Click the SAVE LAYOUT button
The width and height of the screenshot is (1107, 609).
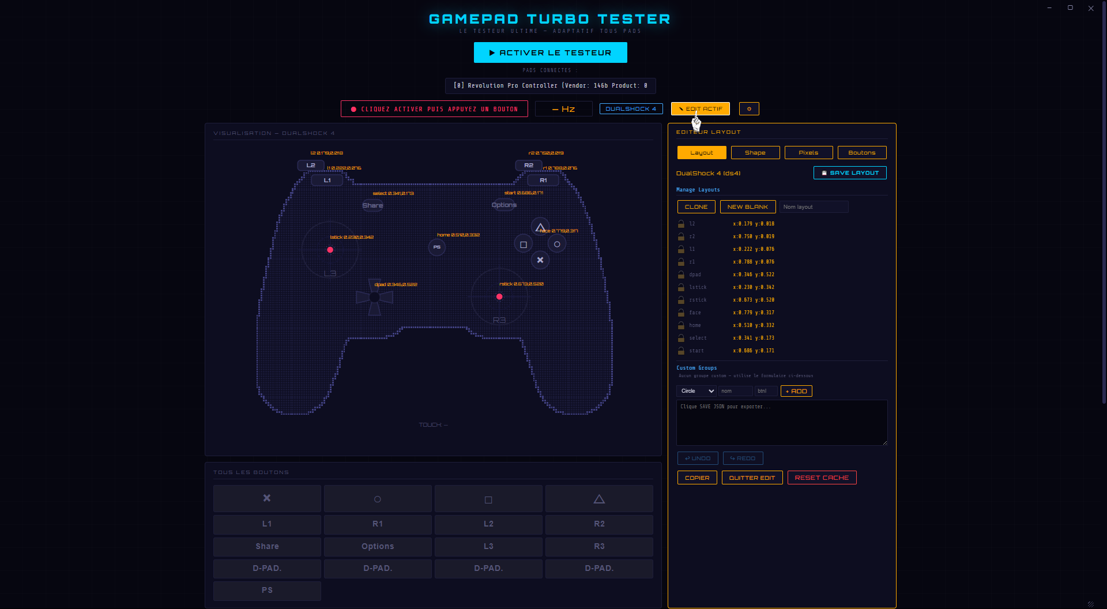click(850, 173)
